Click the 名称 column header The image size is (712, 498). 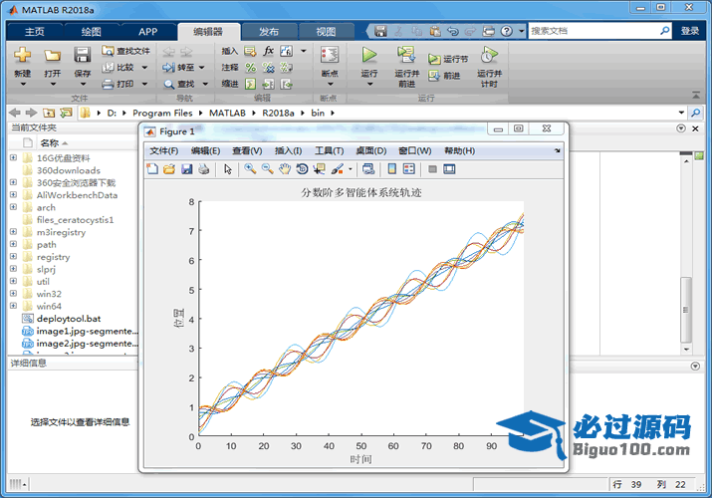(x=50, y=143)
